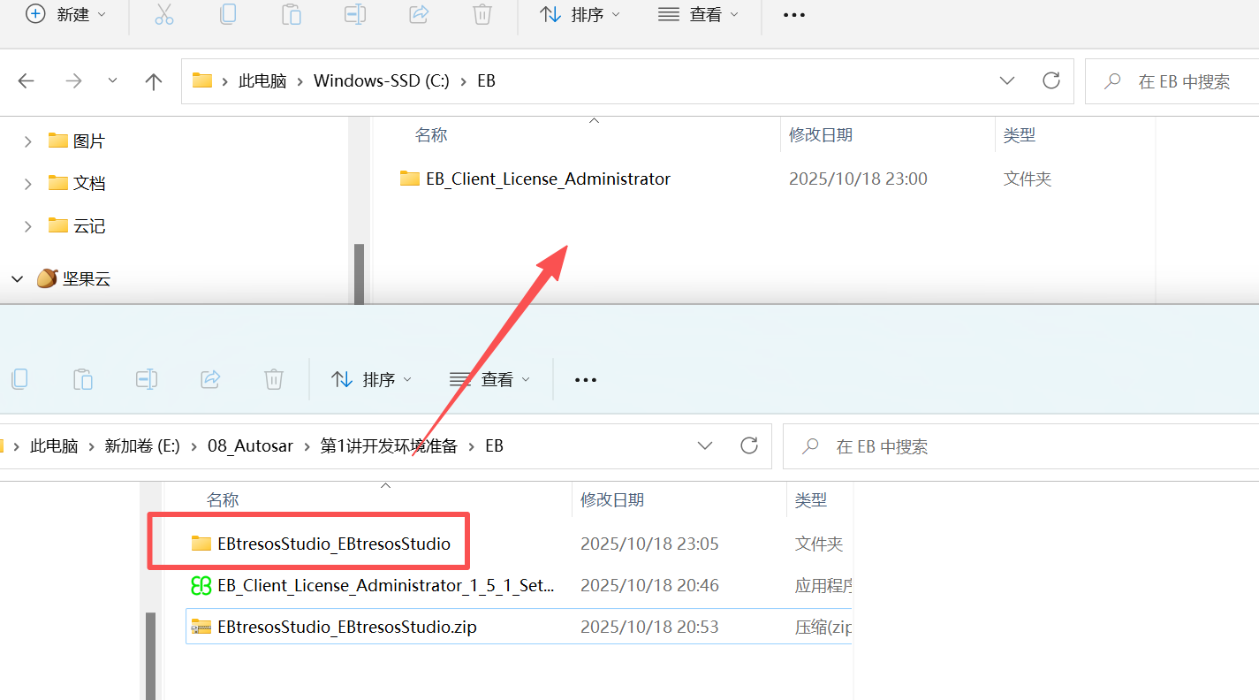
Task: Refresh the bottom window E:\EB folder
Action: pos(749,446)
